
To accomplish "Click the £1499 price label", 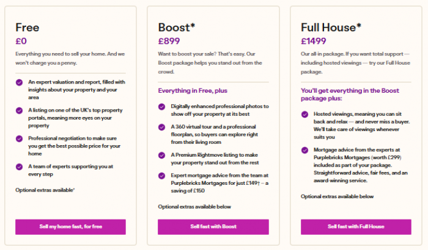I will click(313, 41).
